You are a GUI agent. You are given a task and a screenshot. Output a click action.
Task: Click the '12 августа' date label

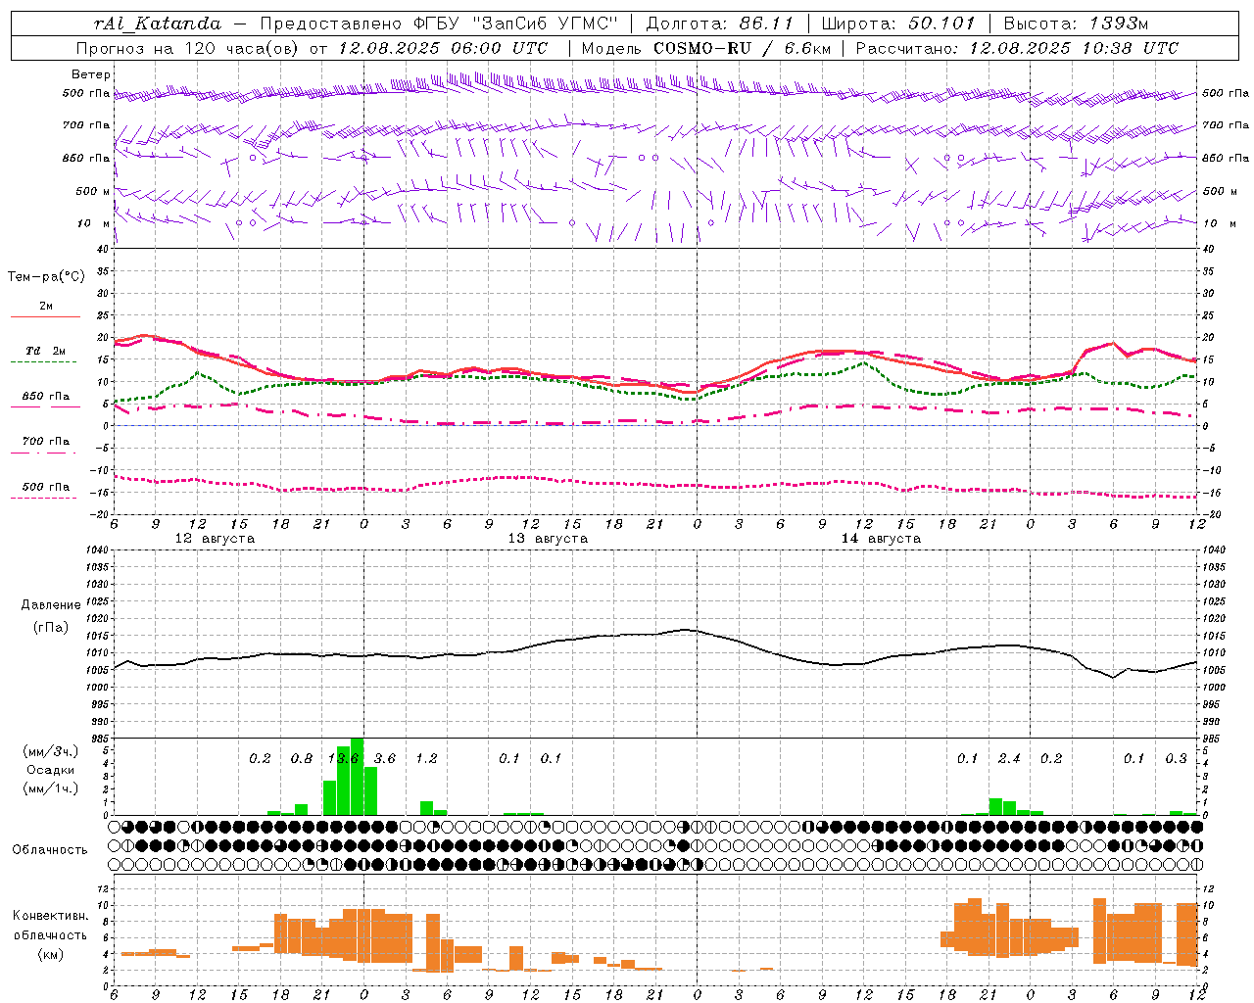[x=215, y=539]
